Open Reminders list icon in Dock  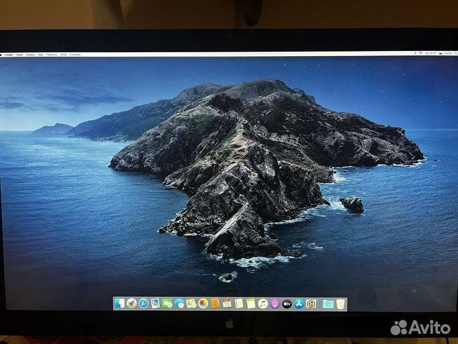click(x=239, y=304)
